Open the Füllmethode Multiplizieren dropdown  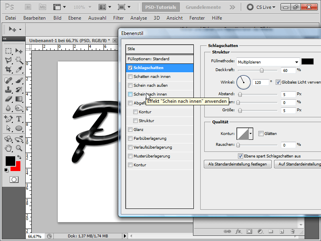(268, 62)
